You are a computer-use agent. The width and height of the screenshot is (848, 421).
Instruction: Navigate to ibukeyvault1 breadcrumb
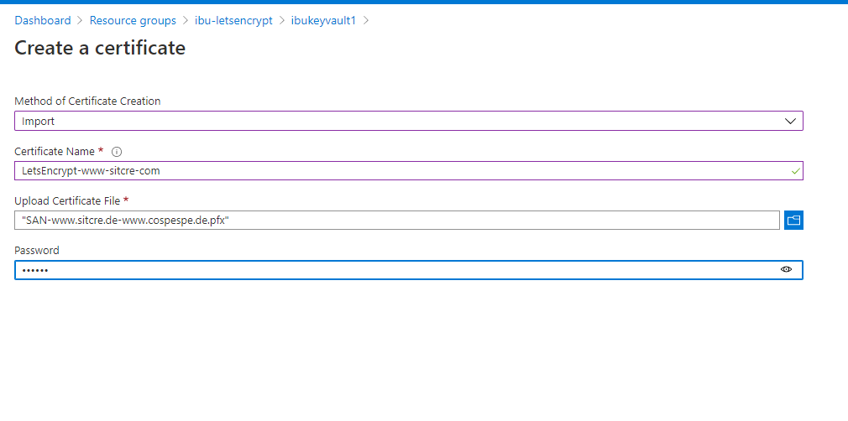(323, 20)
